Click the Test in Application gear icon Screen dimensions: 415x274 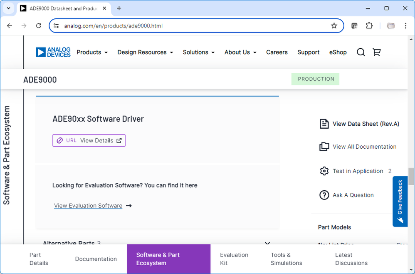click(324, 171)
